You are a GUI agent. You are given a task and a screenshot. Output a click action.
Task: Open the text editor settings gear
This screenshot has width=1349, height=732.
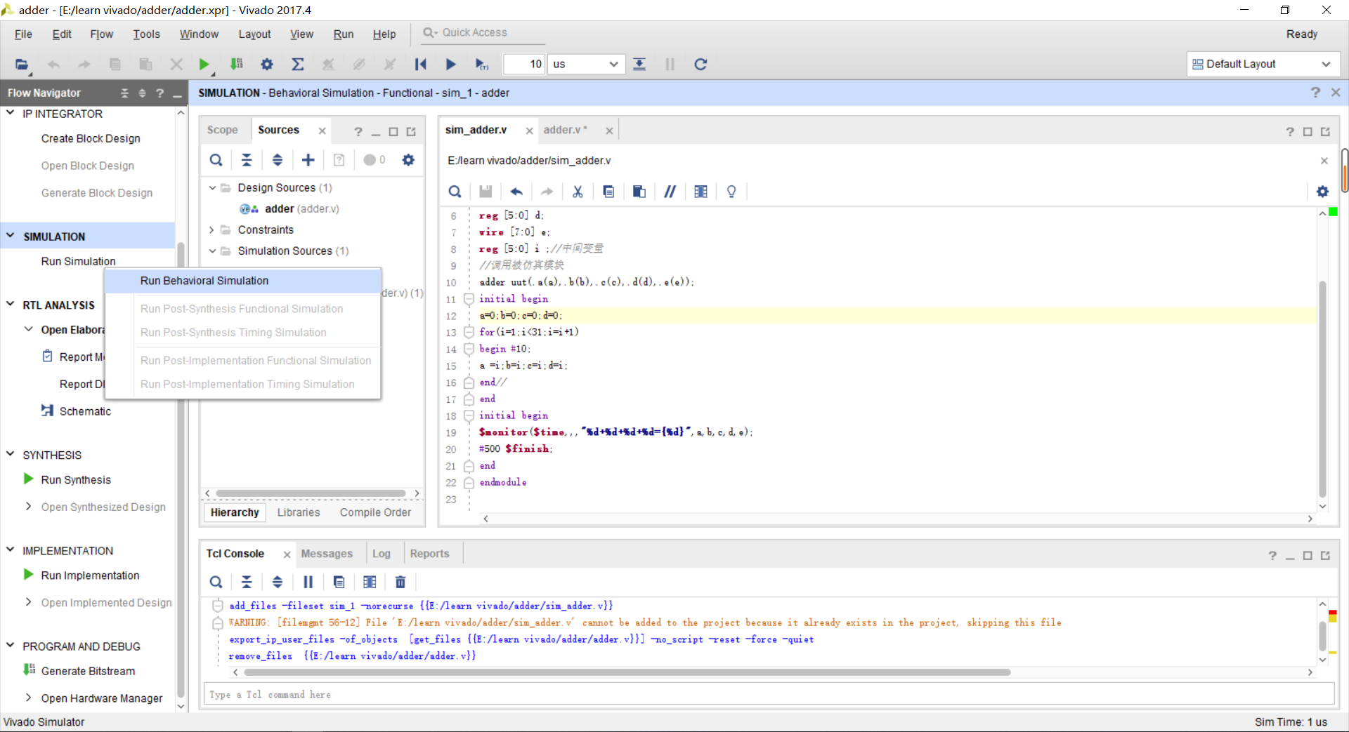click(x=1322, y=192)
